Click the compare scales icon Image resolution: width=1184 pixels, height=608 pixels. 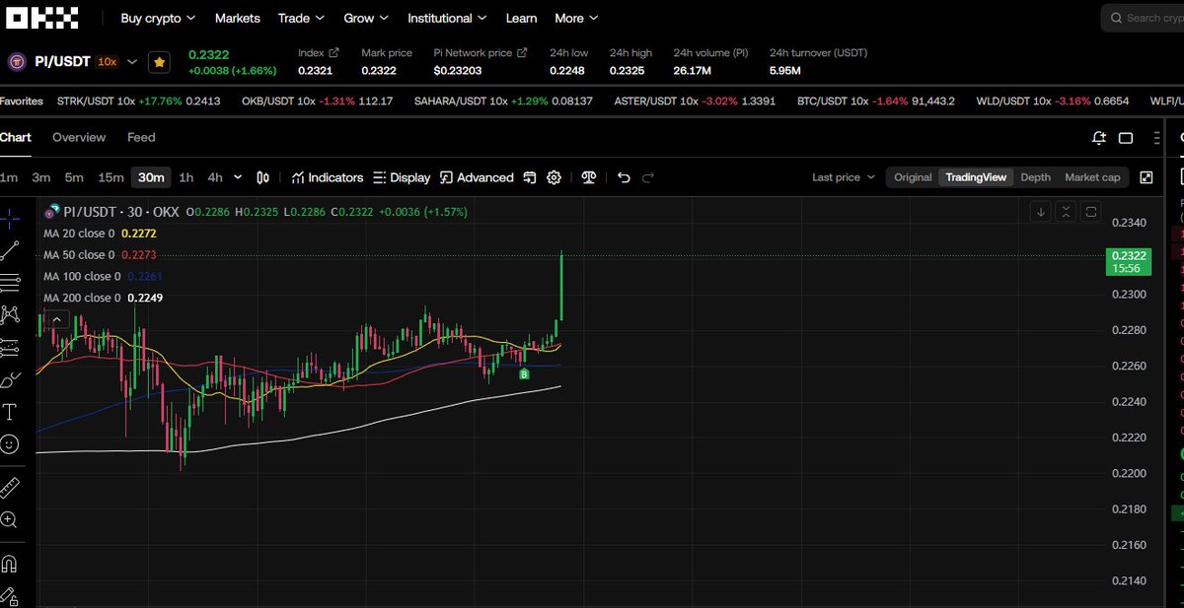[589, 177]
